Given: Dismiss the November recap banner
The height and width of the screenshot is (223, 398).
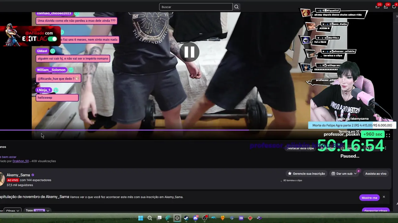Looking at the screenshot, I should point(384,197).
